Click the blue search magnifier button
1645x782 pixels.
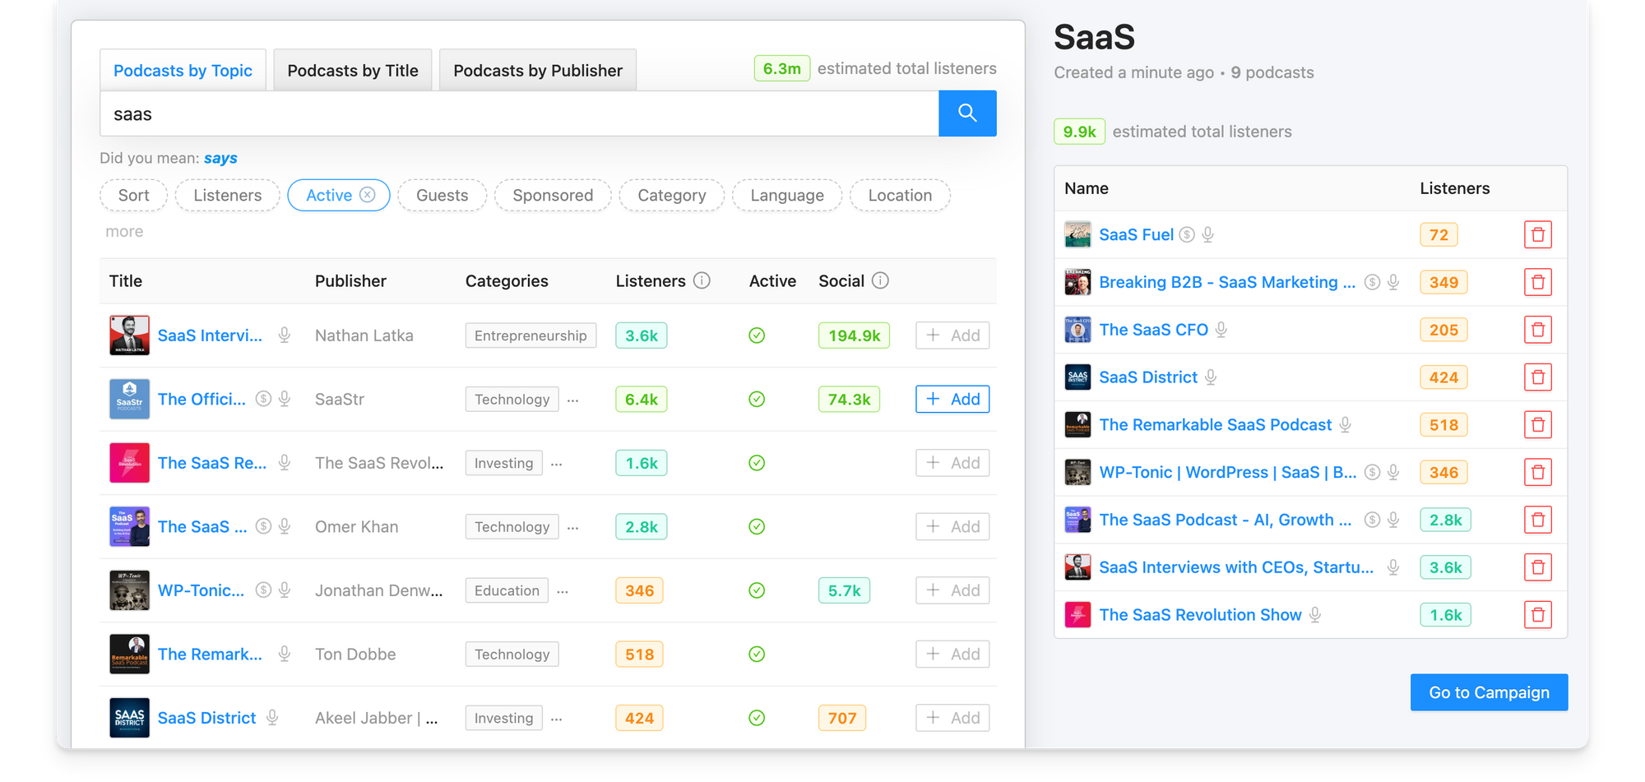coord(967,113)
